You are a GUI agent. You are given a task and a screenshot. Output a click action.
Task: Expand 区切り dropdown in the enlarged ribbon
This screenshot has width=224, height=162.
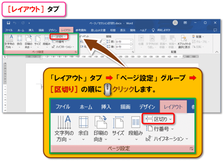159,119
